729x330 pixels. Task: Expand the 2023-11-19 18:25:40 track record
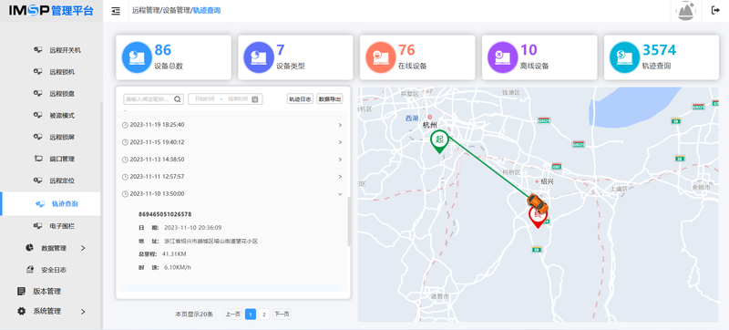(x=232, y=125)
